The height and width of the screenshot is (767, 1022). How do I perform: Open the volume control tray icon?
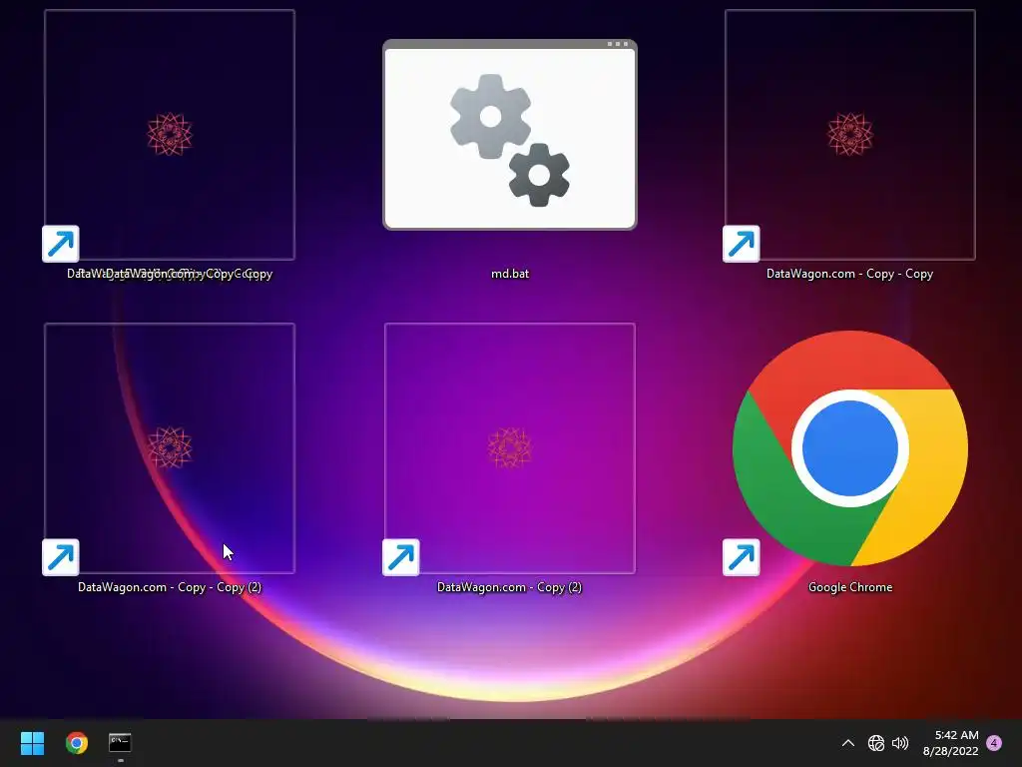coord(900,743)
